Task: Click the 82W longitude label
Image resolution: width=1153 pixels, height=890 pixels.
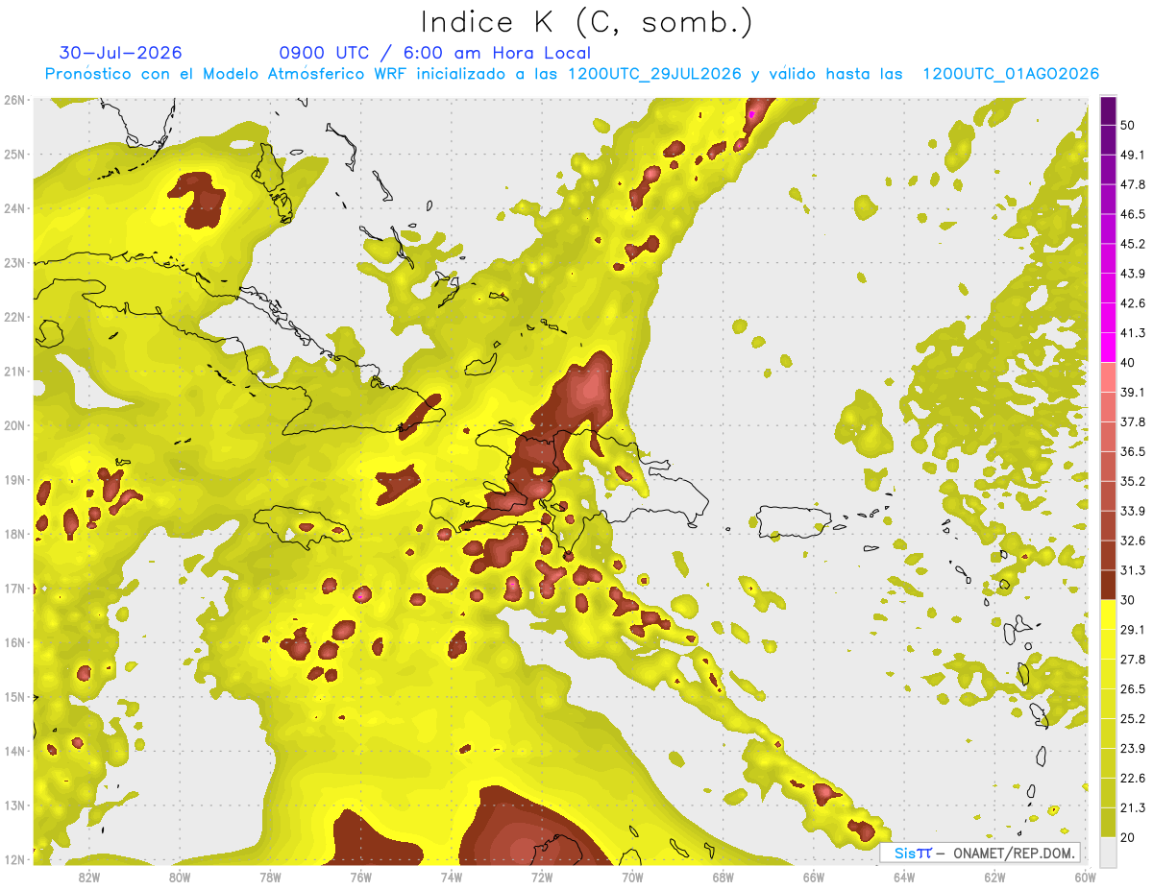Action: coord(88,878)
